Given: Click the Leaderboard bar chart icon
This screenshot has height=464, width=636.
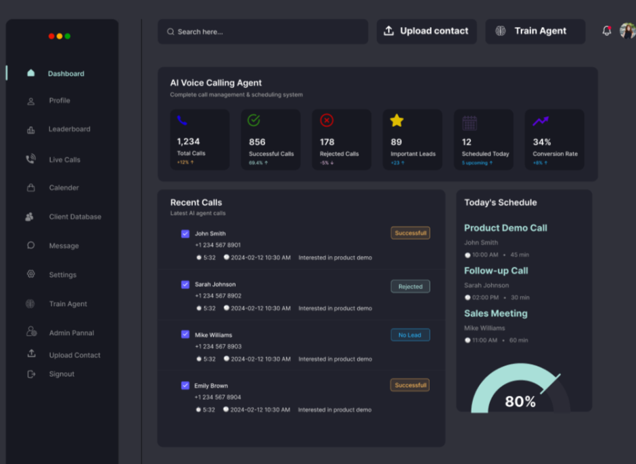Looking at the screenshot, I should (x=31, y=130).
